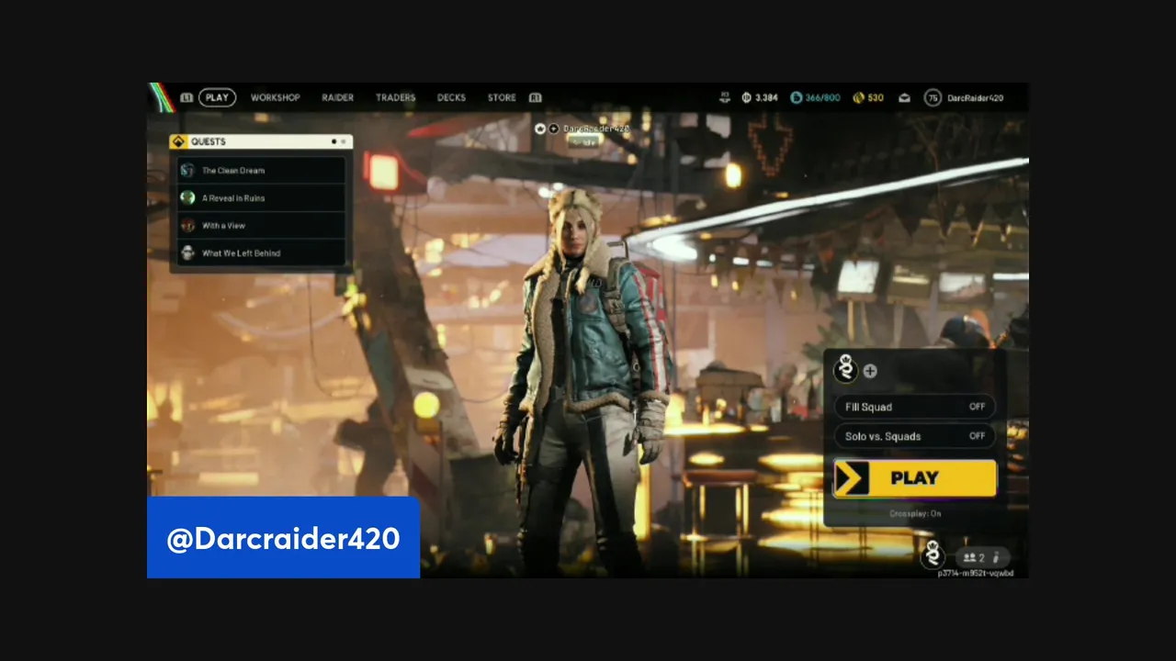Click the R3 stick icon in top bar

(725, 96)
